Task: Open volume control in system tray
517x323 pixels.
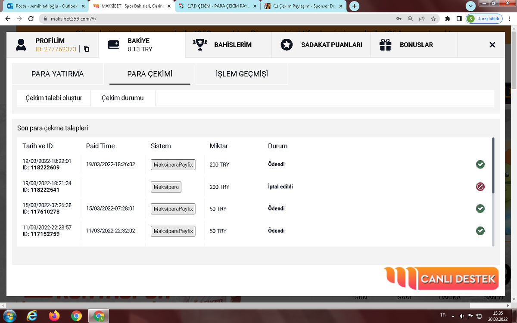Action: [461, 316]
